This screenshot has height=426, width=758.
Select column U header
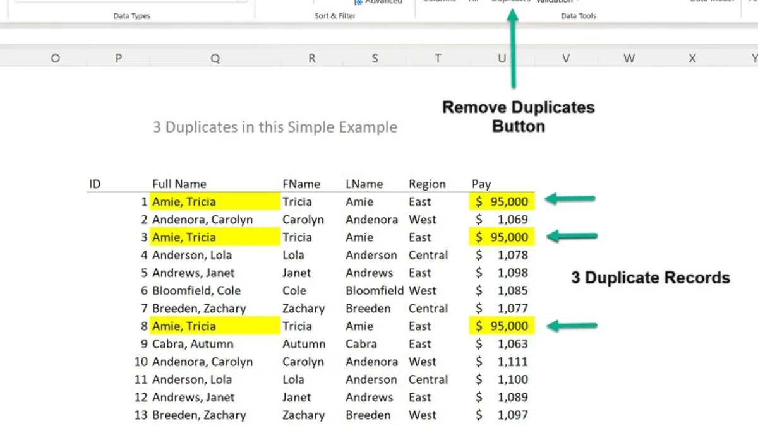click(502, 58)
